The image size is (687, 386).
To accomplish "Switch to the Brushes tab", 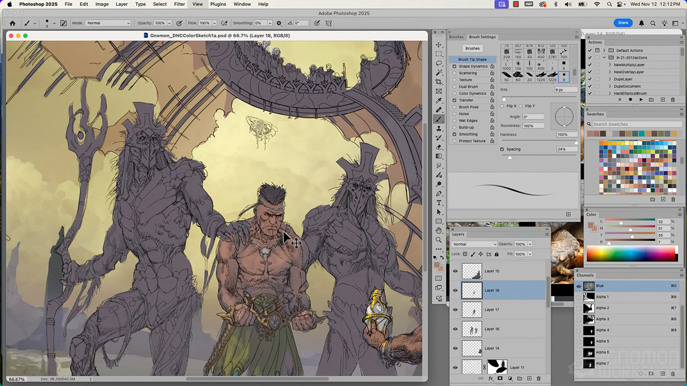I will [456, 37].
